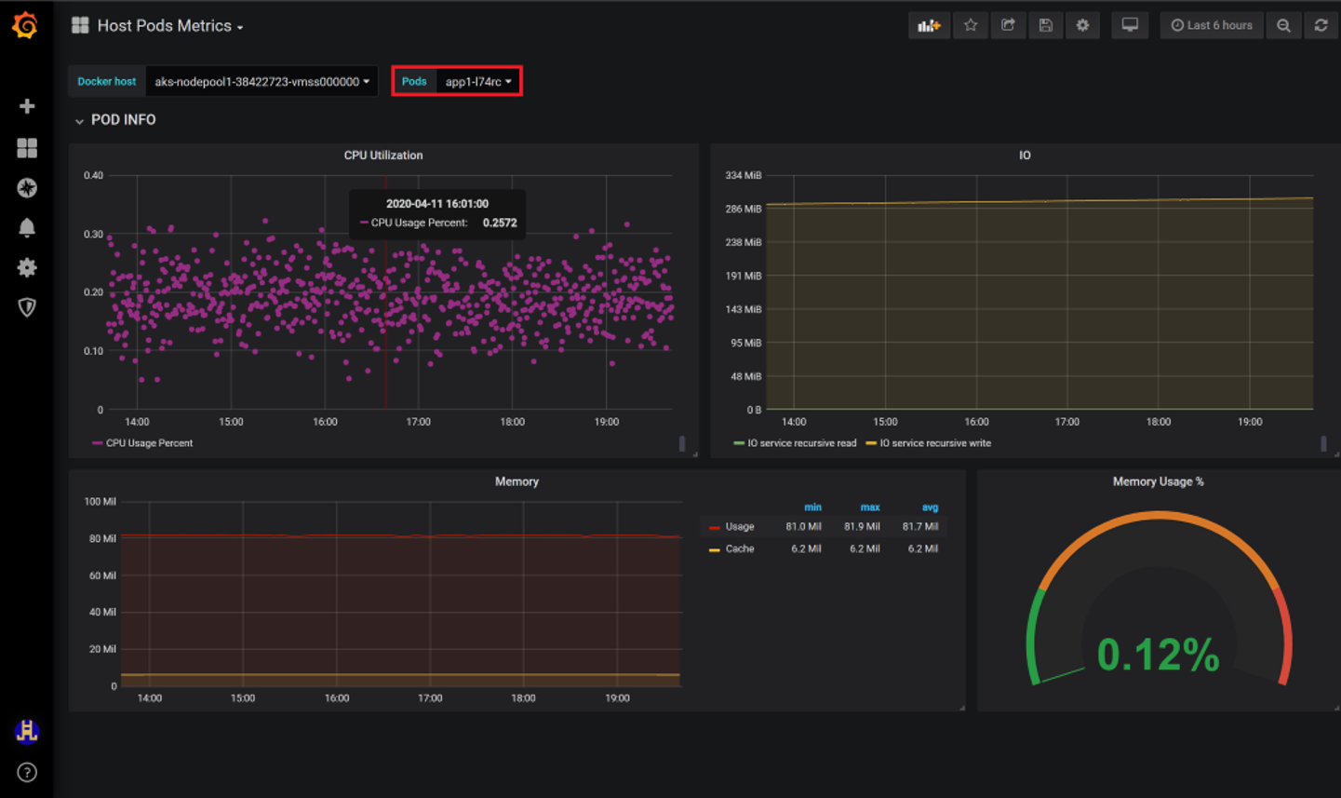Open the Pods variable dropdown

click(477, 82)
